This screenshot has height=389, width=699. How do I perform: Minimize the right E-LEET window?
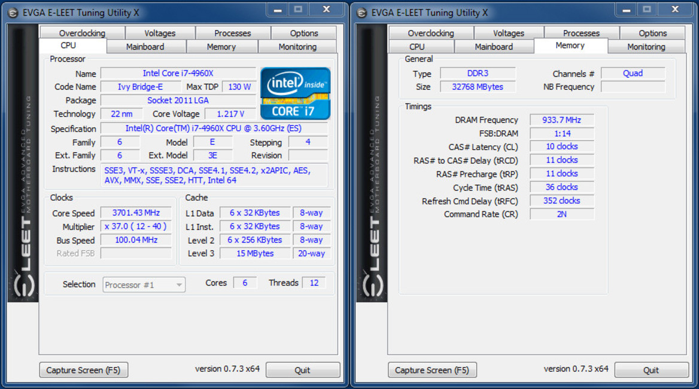pos(627,10)
